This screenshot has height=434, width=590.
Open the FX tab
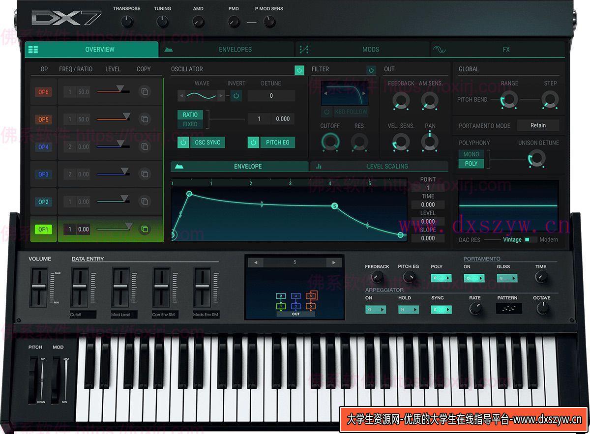tap(498, 50)
